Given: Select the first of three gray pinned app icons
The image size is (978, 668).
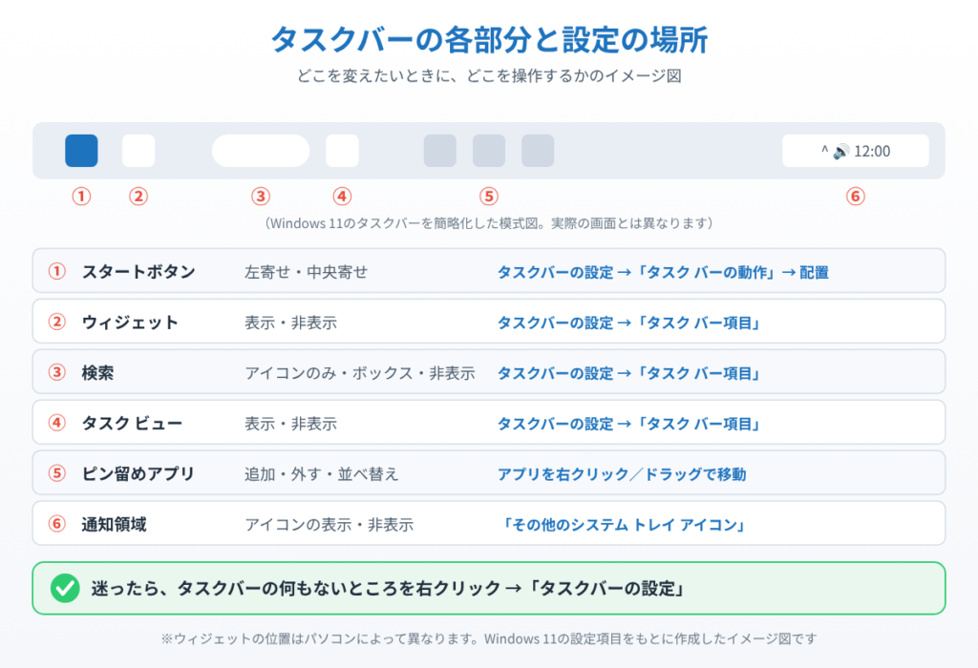Looking at the screenshot, I should click(439, 151).
